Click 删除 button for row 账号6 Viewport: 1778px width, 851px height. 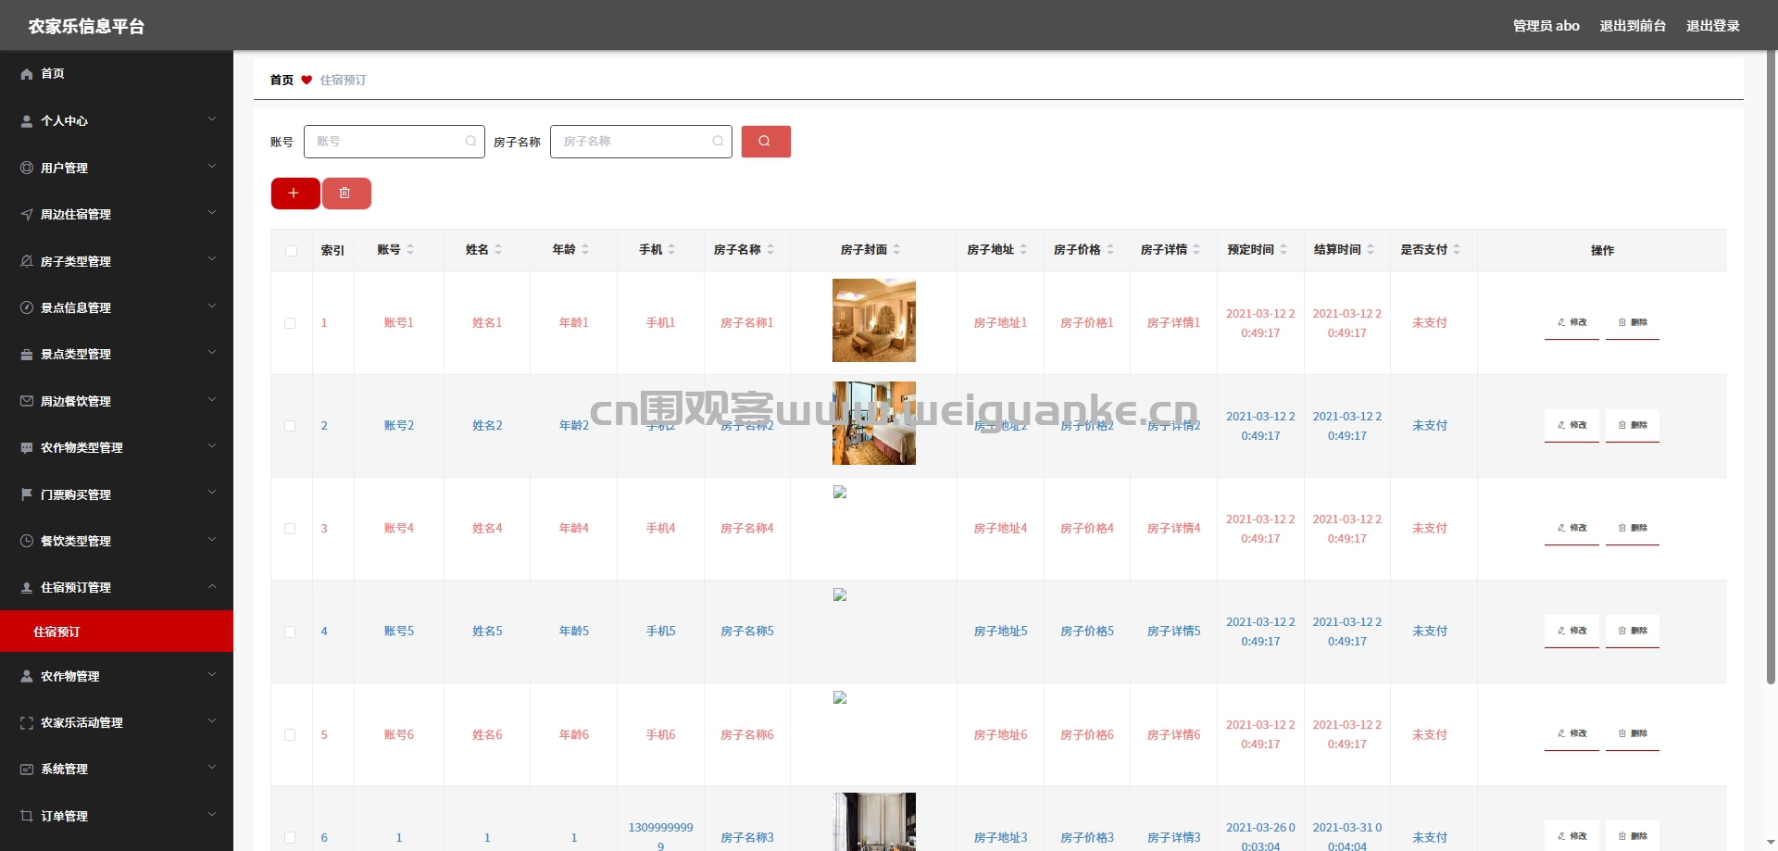point(1633,733)
